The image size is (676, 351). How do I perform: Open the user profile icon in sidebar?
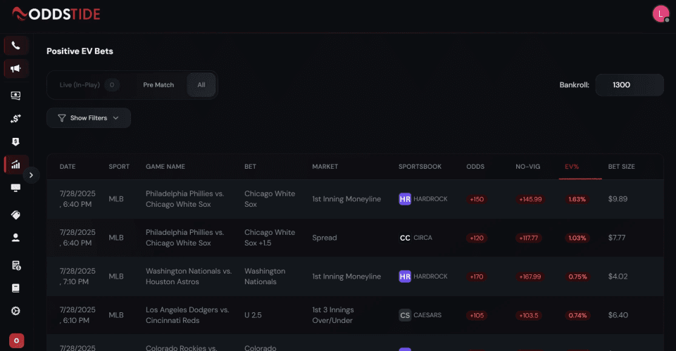click(x=15, y=238)
